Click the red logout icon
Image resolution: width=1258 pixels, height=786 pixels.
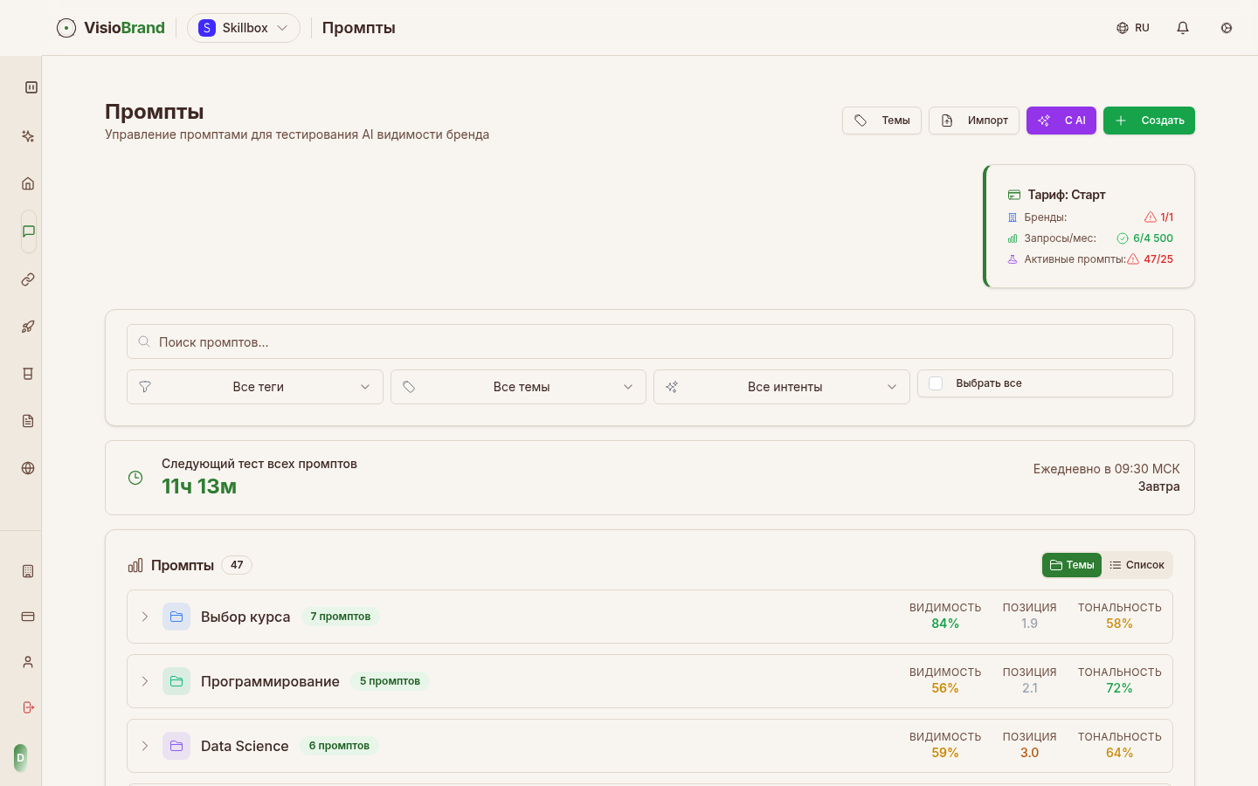click(x=28, y=707)
